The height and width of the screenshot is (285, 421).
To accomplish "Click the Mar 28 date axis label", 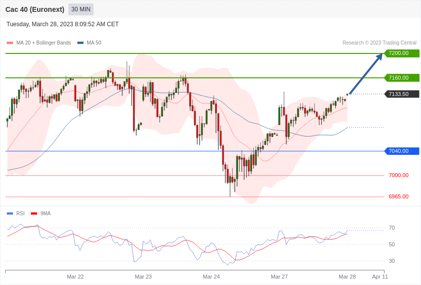I will [347, 277].
